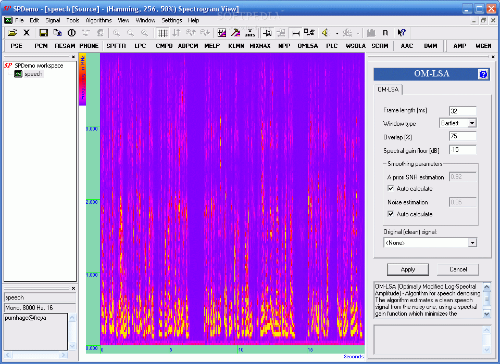The image size is (500, 364).
Task: Click the vertical up-down arrows icon
Action: tap(177, 32)
